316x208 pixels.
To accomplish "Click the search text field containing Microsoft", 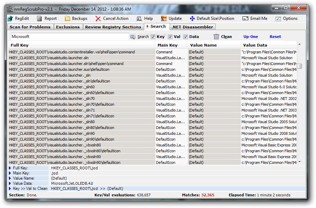I will (69, 37).
